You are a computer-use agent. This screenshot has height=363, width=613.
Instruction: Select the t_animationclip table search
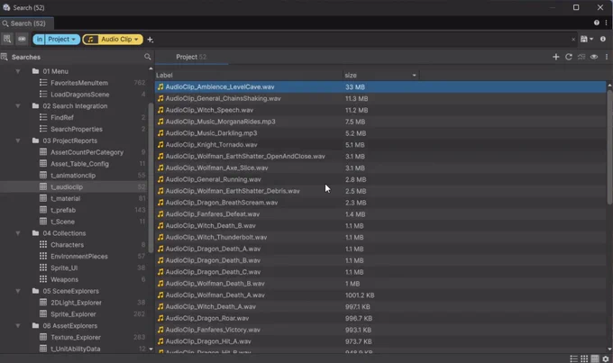74,176
